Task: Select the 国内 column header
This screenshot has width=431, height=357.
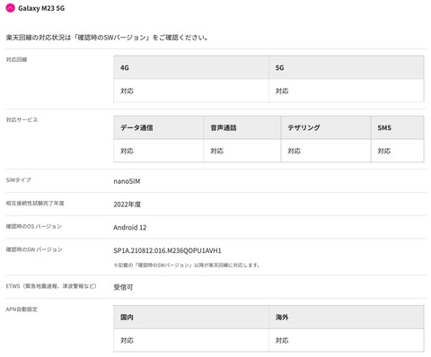Action: point(191,317)
